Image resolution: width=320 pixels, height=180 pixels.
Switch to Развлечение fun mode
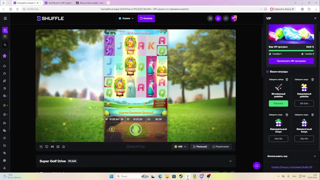point(220,147)
